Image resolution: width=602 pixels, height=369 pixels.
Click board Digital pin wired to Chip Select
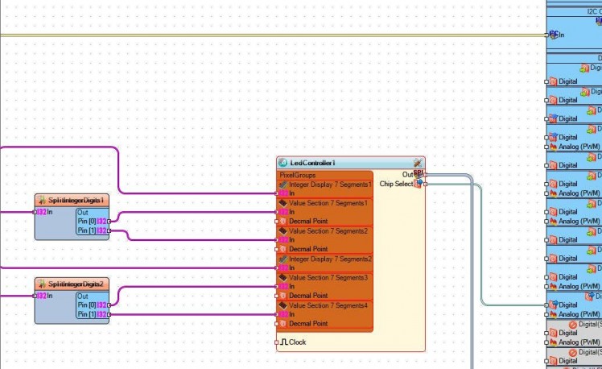[x=553, y=305]
